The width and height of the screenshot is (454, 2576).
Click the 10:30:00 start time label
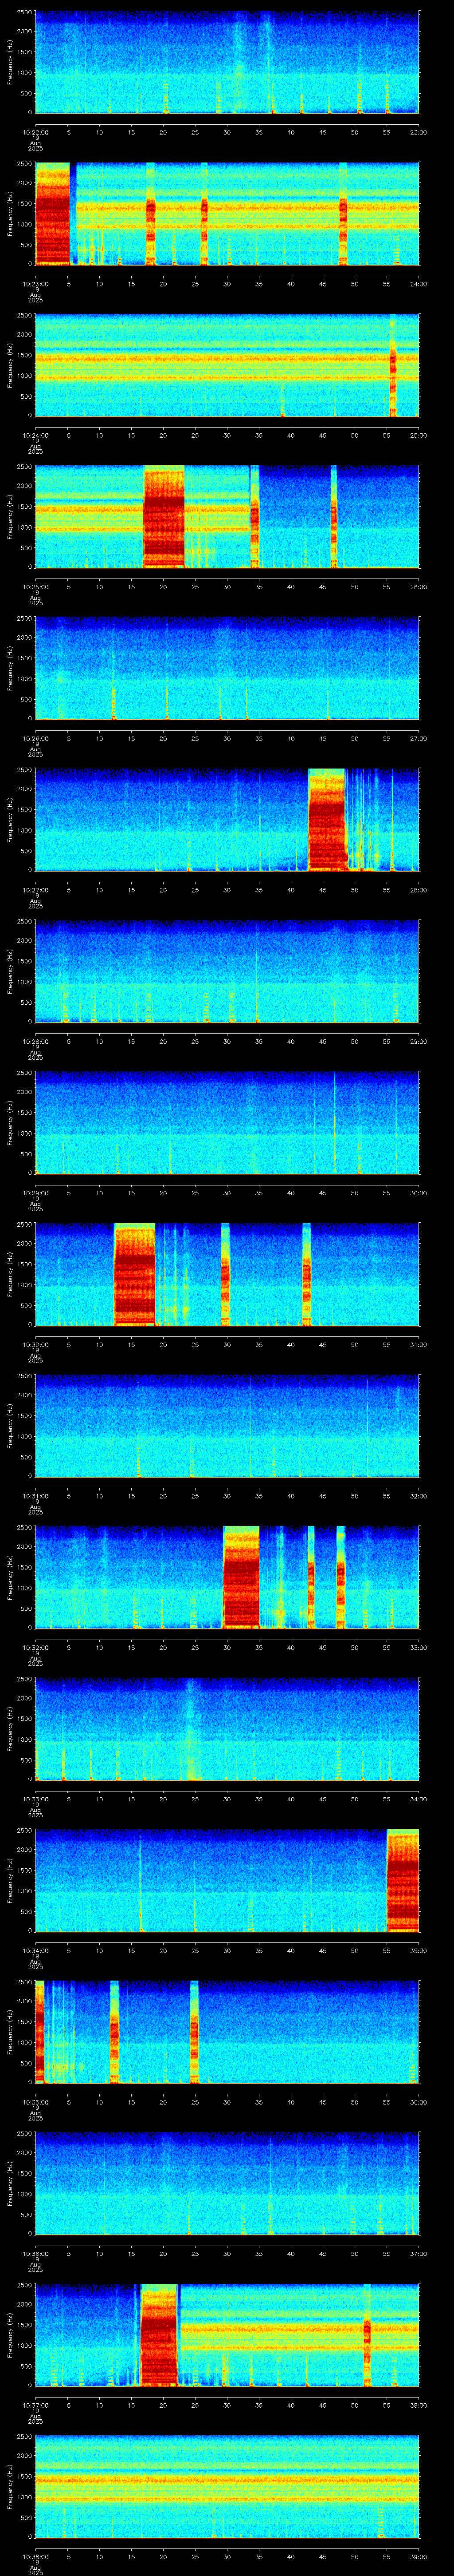(x=35, y=1345)
